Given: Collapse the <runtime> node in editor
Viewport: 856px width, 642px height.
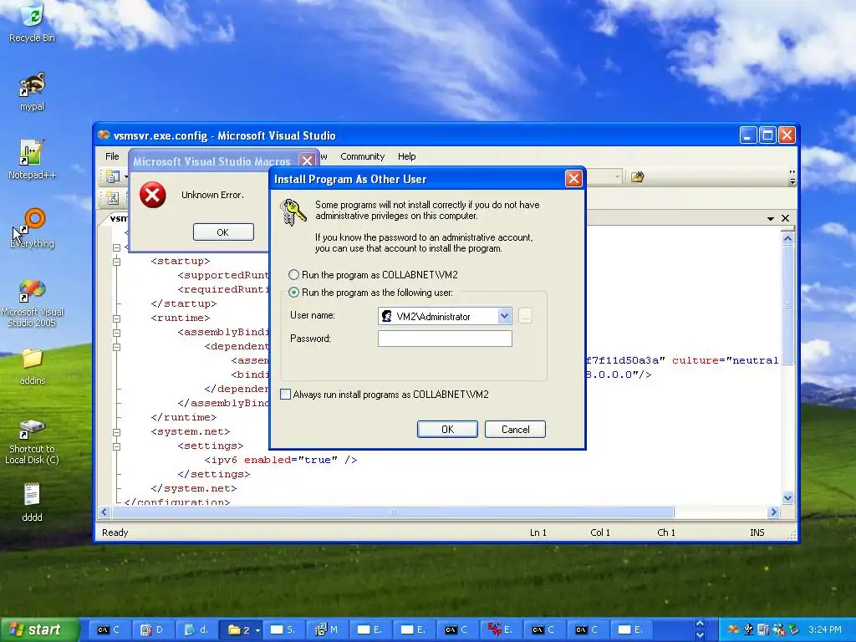Looking at the screenshot, I should (x=116, y=318).
